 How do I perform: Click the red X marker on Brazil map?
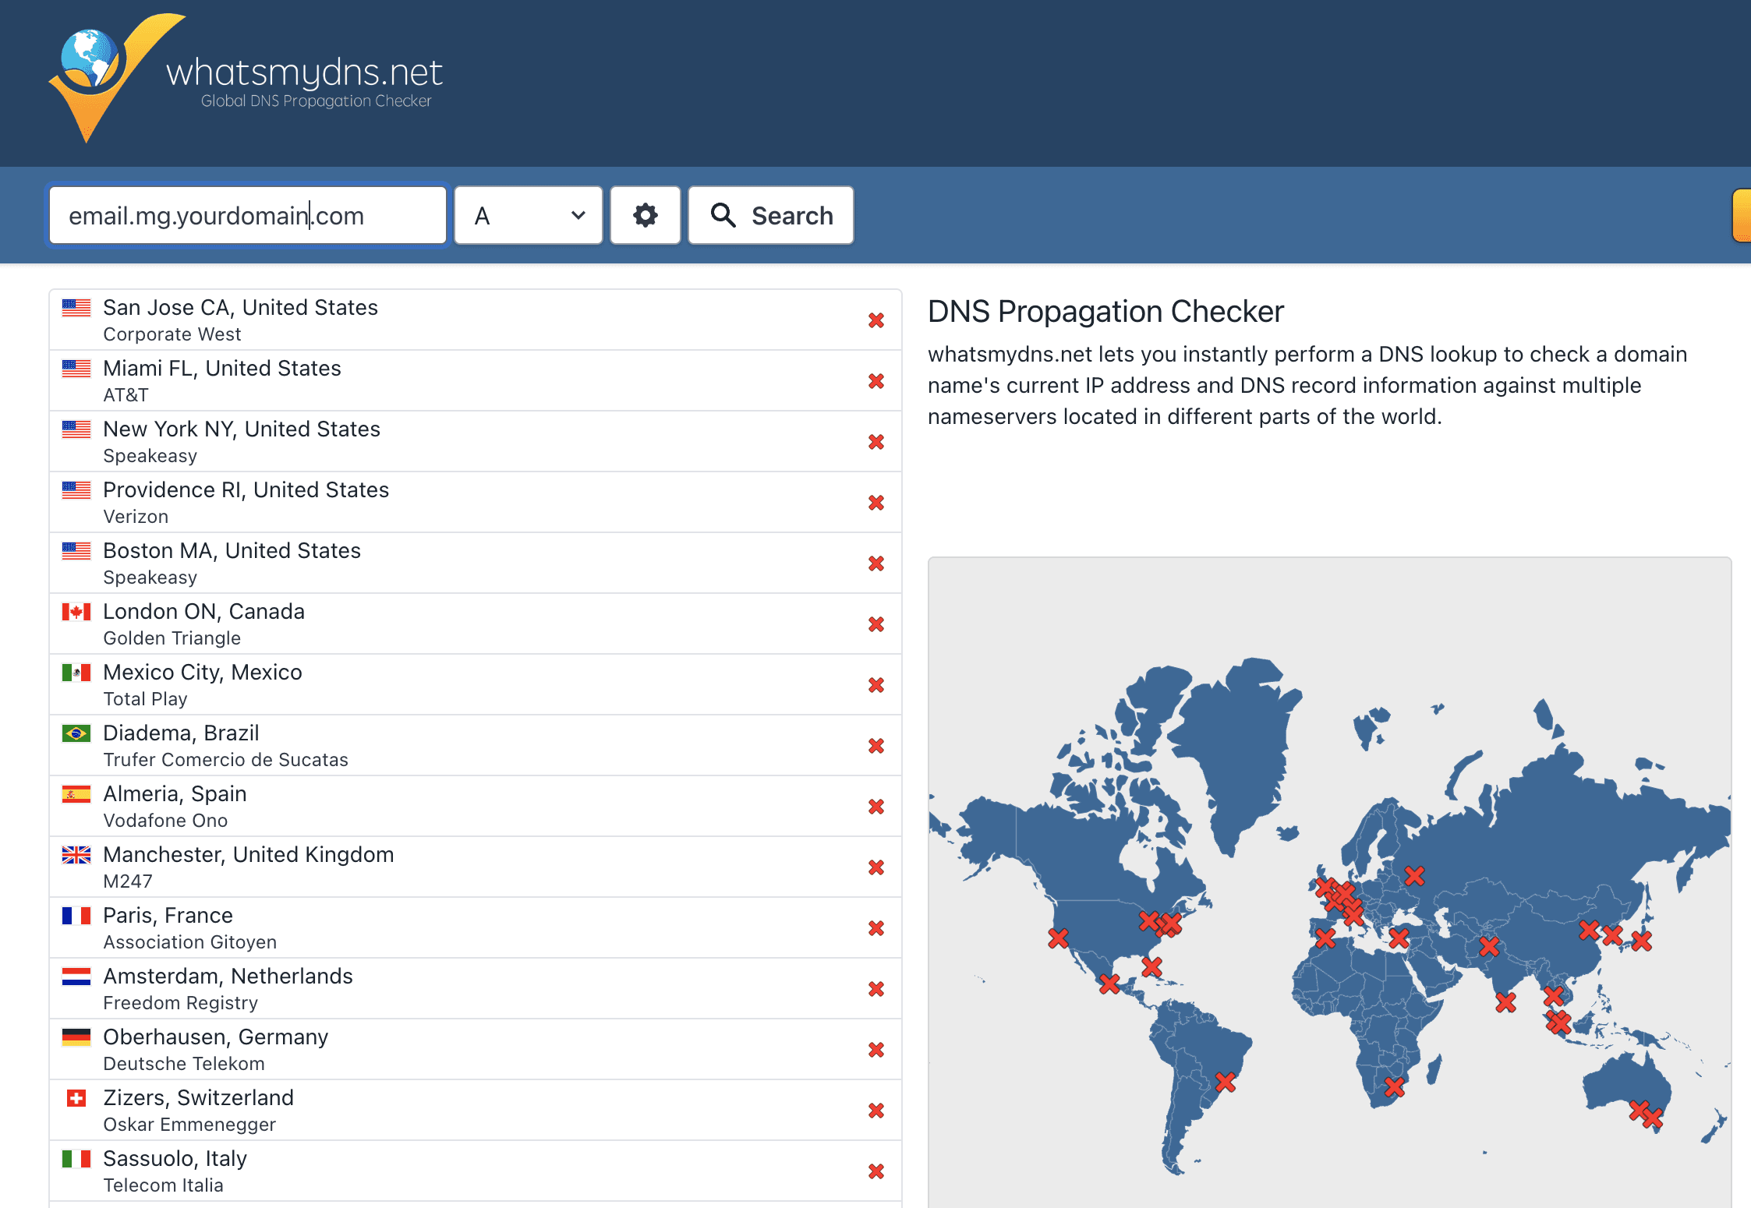pos(1226,1082)
